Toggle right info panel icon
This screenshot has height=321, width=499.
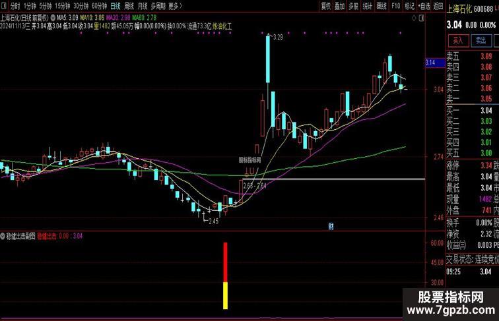click(x=422, y=18)
